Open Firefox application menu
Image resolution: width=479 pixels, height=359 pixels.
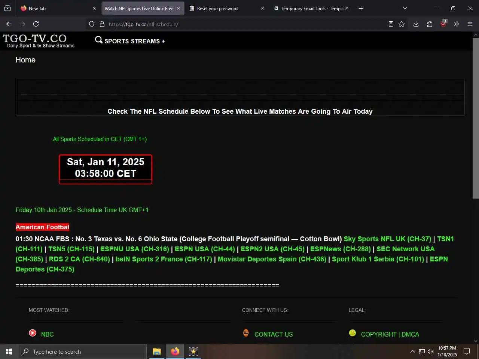(470, 24)
